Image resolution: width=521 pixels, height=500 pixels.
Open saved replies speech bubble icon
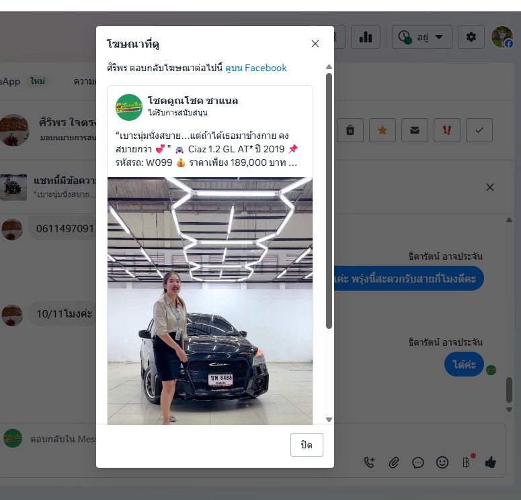[417, 462]
